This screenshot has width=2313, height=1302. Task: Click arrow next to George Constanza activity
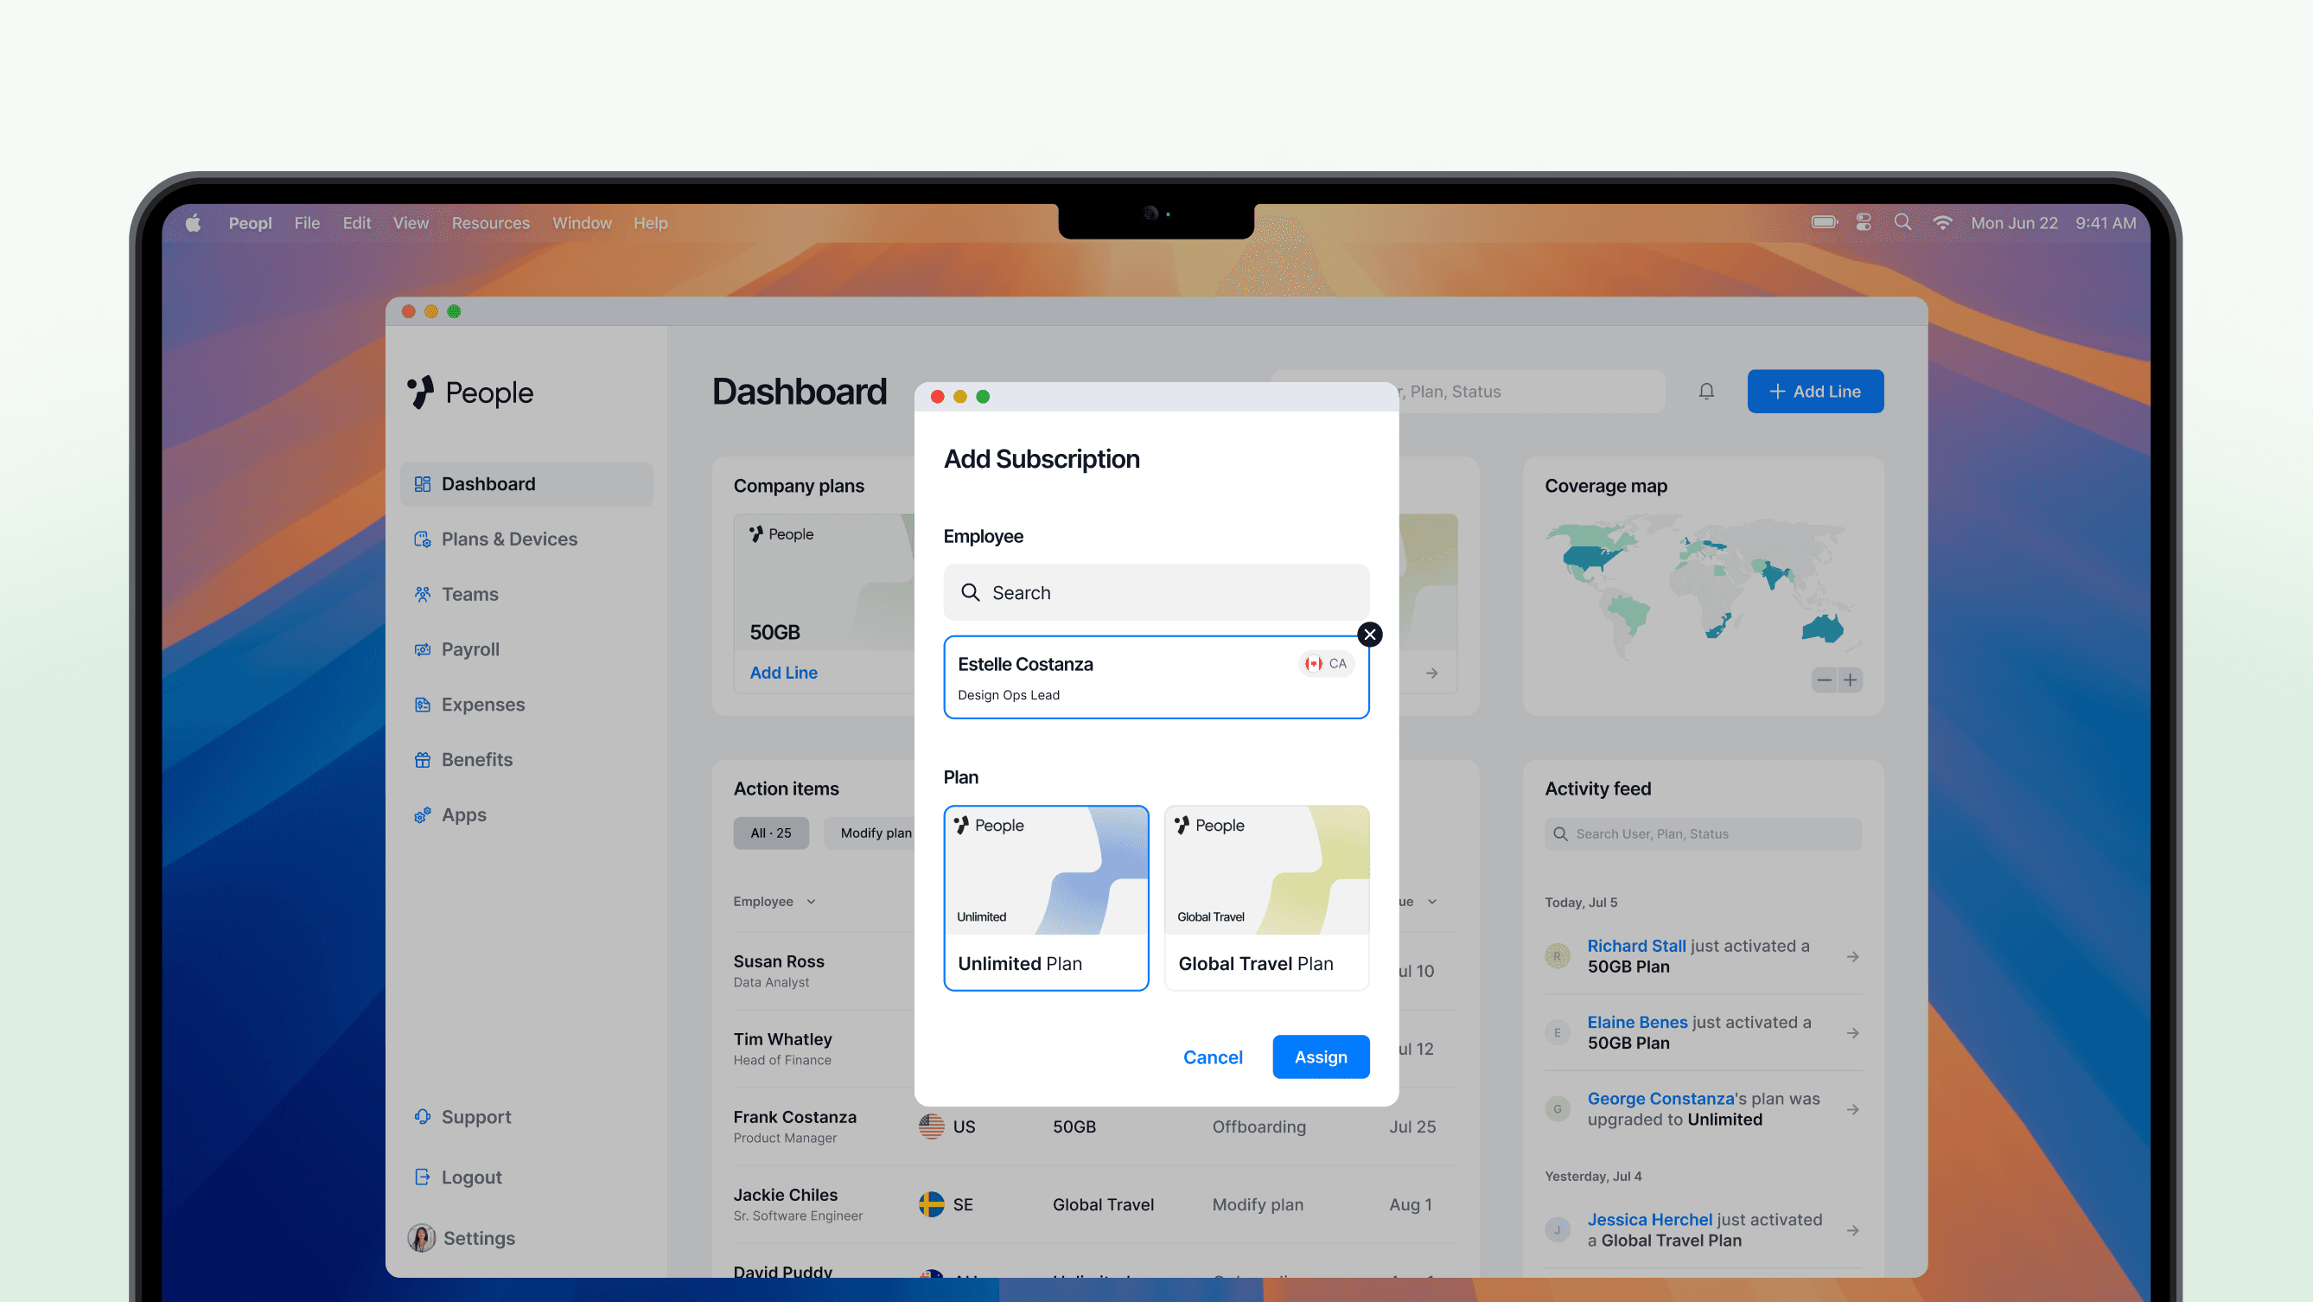tap(1852, 1109)
